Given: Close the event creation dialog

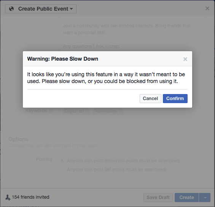Looking at the screenshot, I should pyautogui.click(x=207, y=8).
